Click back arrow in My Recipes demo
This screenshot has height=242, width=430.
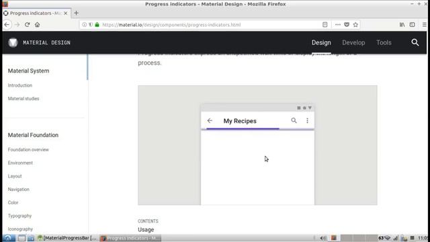(x=210, y=120)
